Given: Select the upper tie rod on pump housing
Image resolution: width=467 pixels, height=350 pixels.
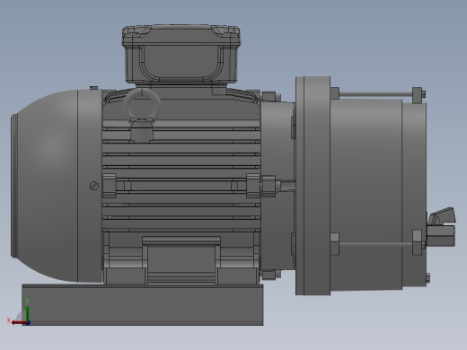Looking at the screenshot, I should pyautogui.click(x=375, y=95).
